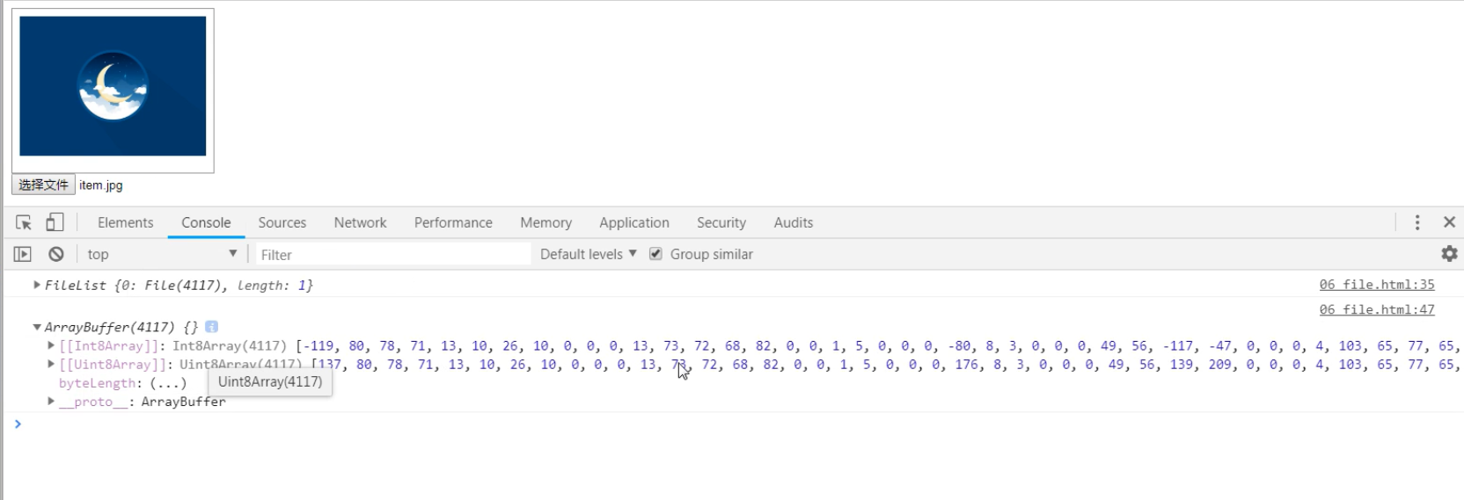Click the info badge next to ArrayBuffer(4117)

[211, 327]
